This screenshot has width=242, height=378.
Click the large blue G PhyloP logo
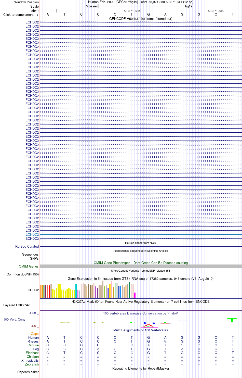pos(149,323)
